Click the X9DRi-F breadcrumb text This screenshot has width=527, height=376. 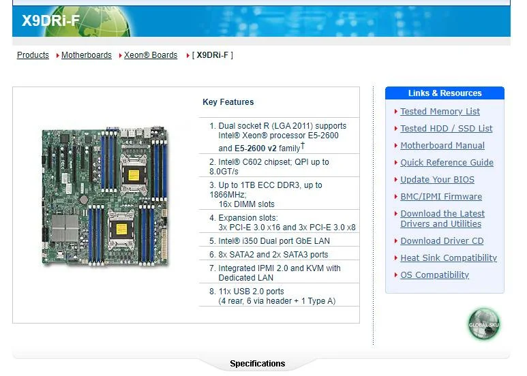tap(213, 55)
